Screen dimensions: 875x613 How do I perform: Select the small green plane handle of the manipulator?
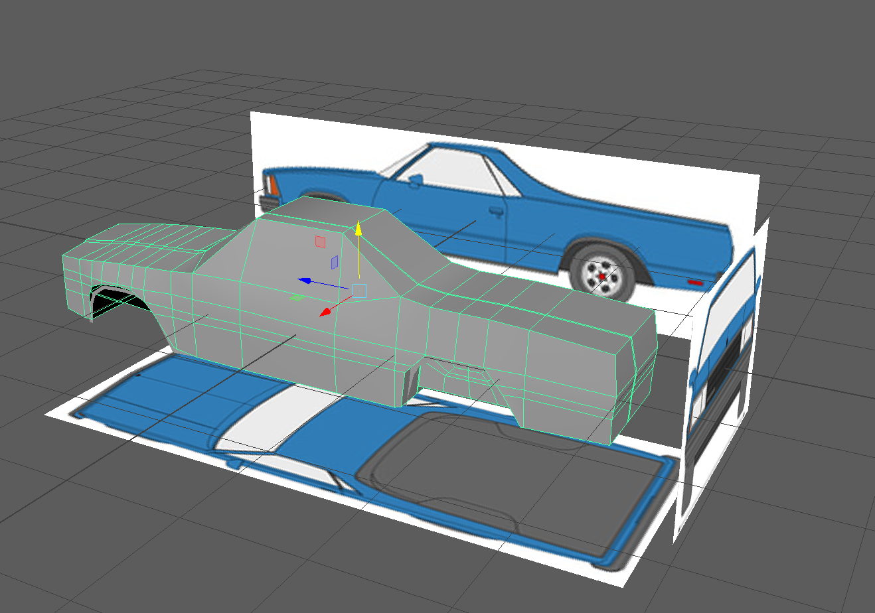297,298
